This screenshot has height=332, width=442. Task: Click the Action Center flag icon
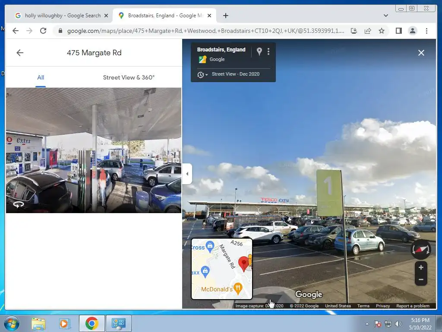(x=378, y=324)
